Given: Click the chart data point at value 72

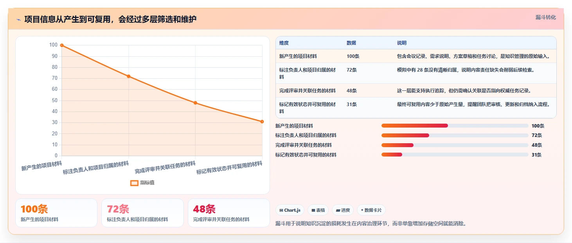Looking at the screenshot, I should point(128,76).
